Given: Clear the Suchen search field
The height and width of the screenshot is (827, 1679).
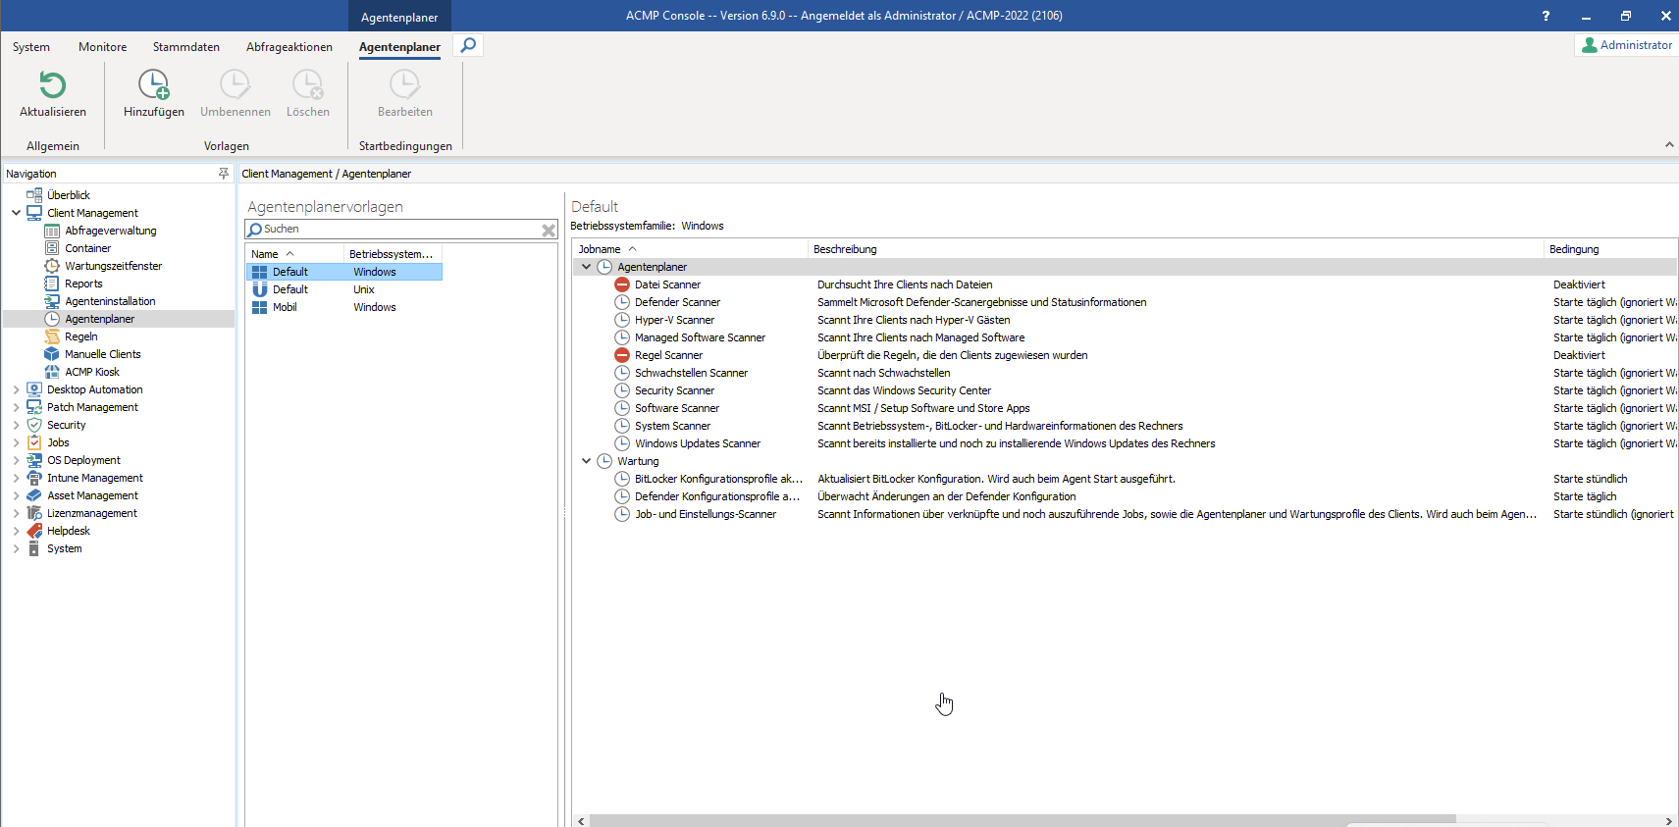Looking at the screenshot, I should pyautogui.click(x=549, y=230).
